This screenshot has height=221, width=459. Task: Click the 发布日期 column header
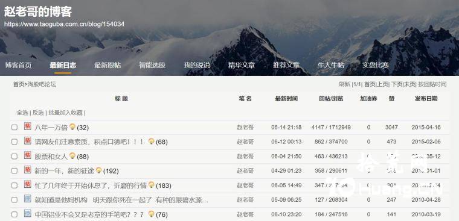pyautogui.click(x=426, y=99)
